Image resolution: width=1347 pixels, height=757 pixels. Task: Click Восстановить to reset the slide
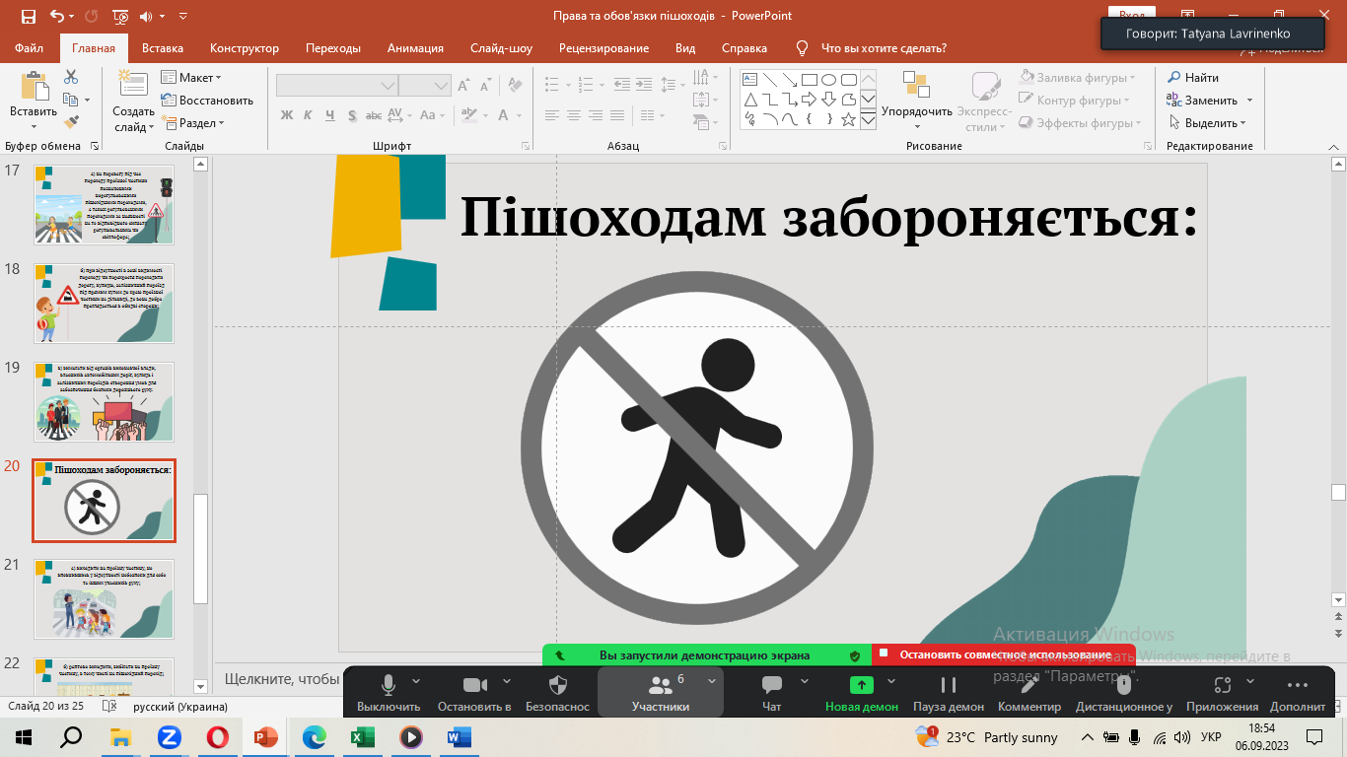point(207,101)
